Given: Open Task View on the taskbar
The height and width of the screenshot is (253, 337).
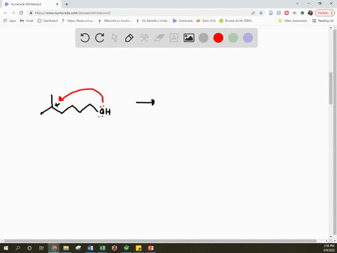Looking at the screenshot, I should [41, 248].
